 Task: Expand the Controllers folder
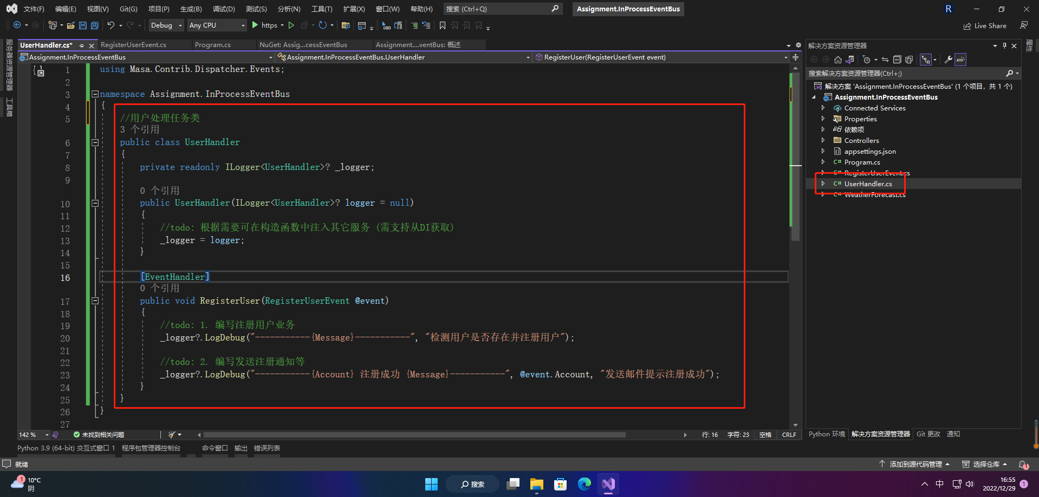pyautogui.click(x=823, y=140)
